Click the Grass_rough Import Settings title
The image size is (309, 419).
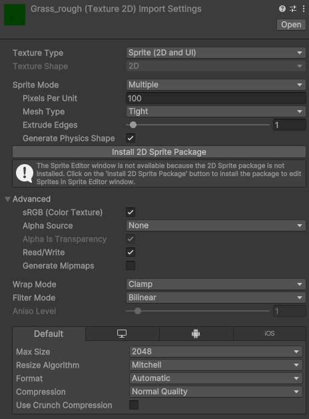coord(116,9)
